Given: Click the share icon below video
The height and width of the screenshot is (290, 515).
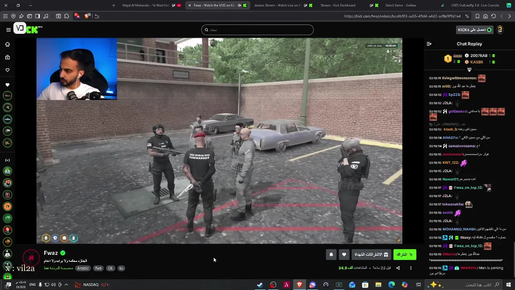Looking at the screenshot, I should [x=398, y=268].
